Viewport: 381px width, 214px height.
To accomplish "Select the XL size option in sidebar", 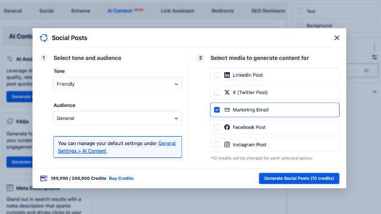I will click(366, 71).
